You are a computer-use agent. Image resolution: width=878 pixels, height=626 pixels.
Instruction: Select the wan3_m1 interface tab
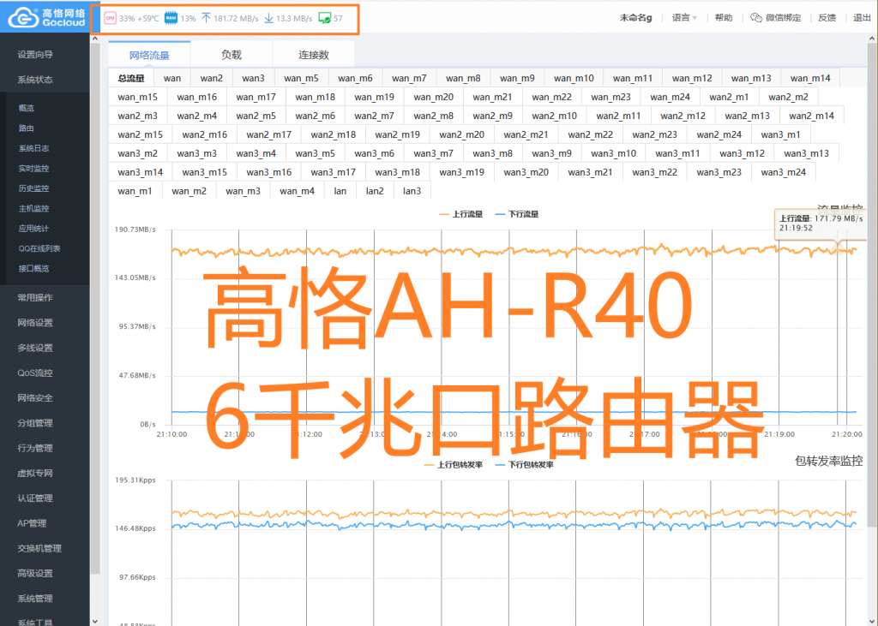coord(780,134)
